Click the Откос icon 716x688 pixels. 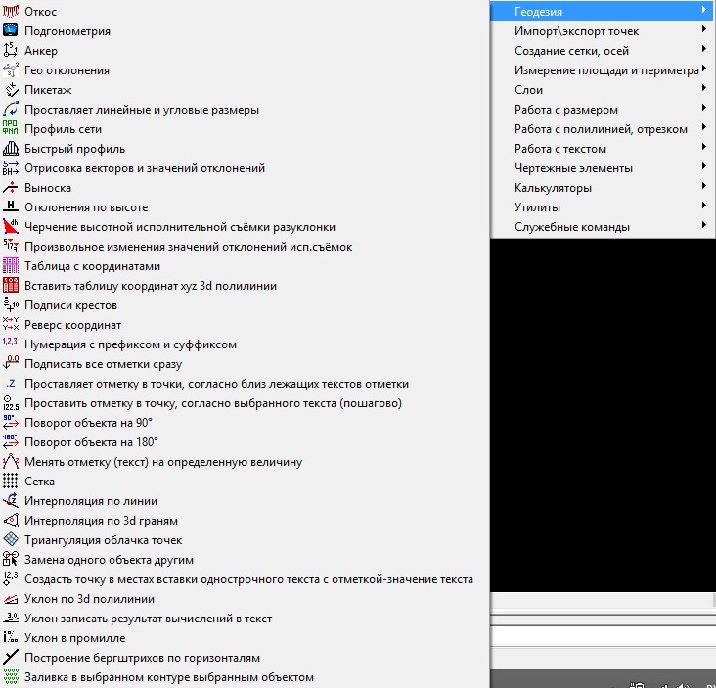(11, 12)
